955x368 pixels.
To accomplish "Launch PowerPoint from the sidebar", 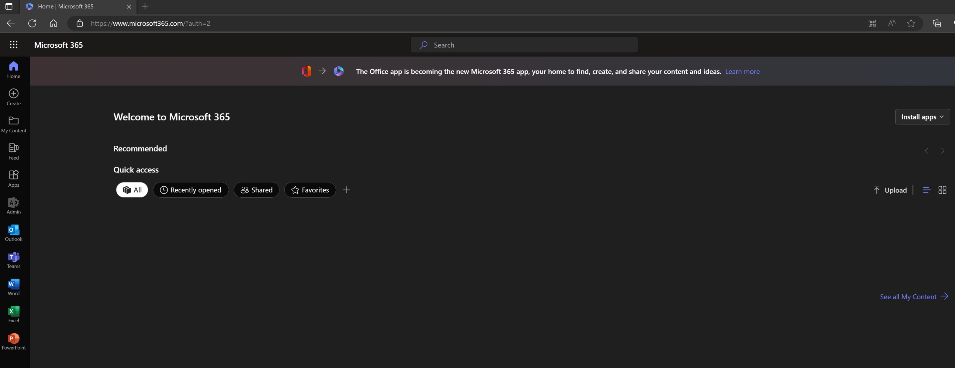I will (14, 341).
